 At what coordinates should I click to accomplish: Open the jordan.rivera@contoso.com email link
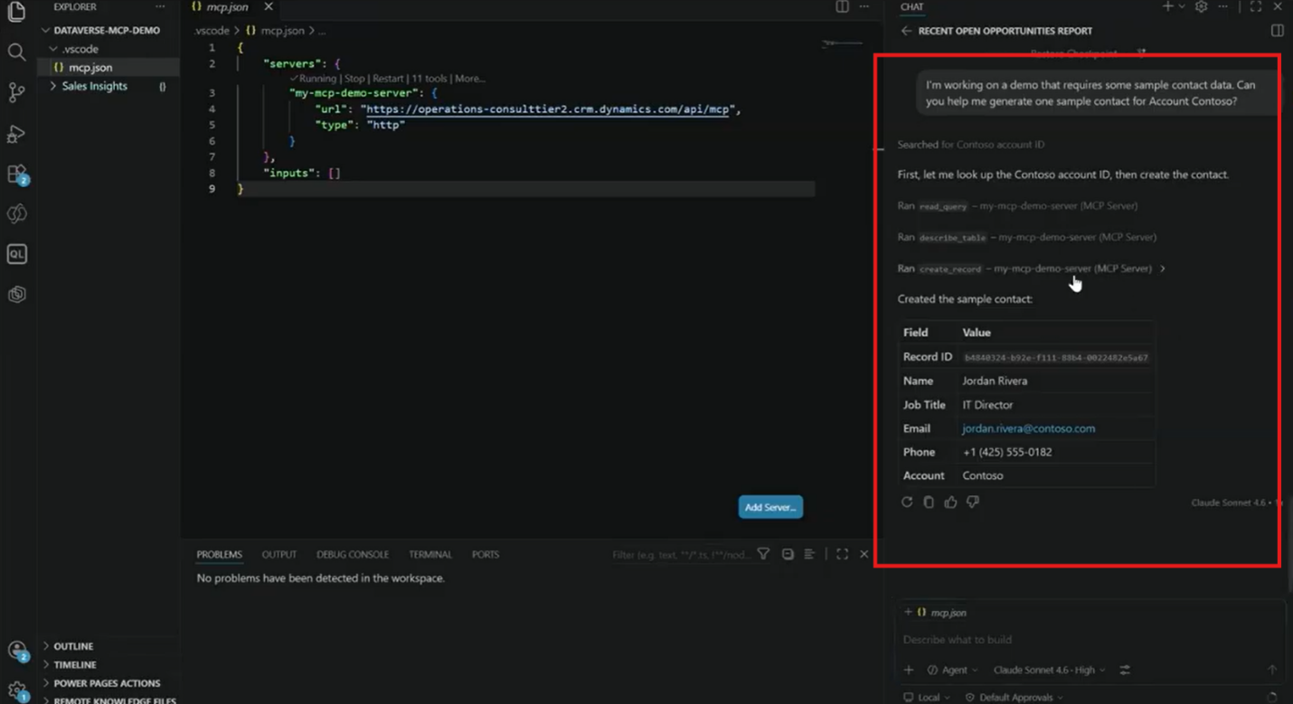pos(1028,428)
